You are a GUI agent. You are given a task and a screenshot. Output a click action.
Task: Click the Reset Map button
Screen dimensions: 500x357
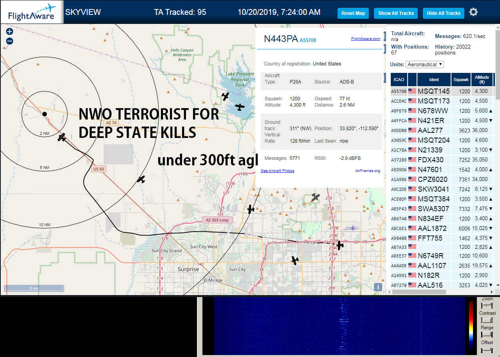tap(353, 13)
